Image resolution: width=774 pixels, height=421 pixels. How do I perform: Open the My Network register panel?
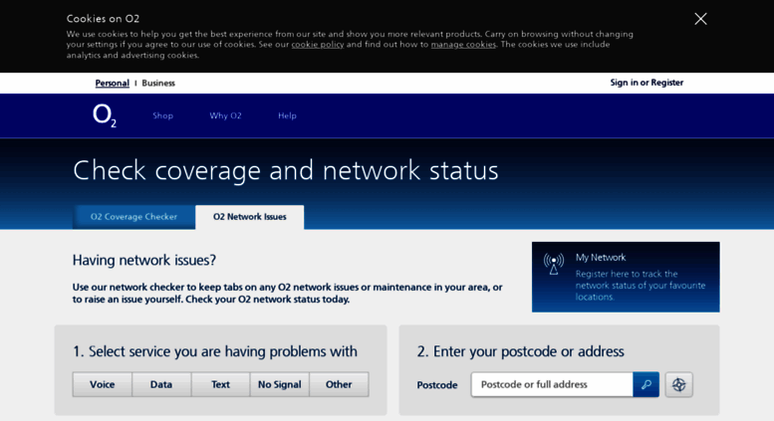point(626,277)
